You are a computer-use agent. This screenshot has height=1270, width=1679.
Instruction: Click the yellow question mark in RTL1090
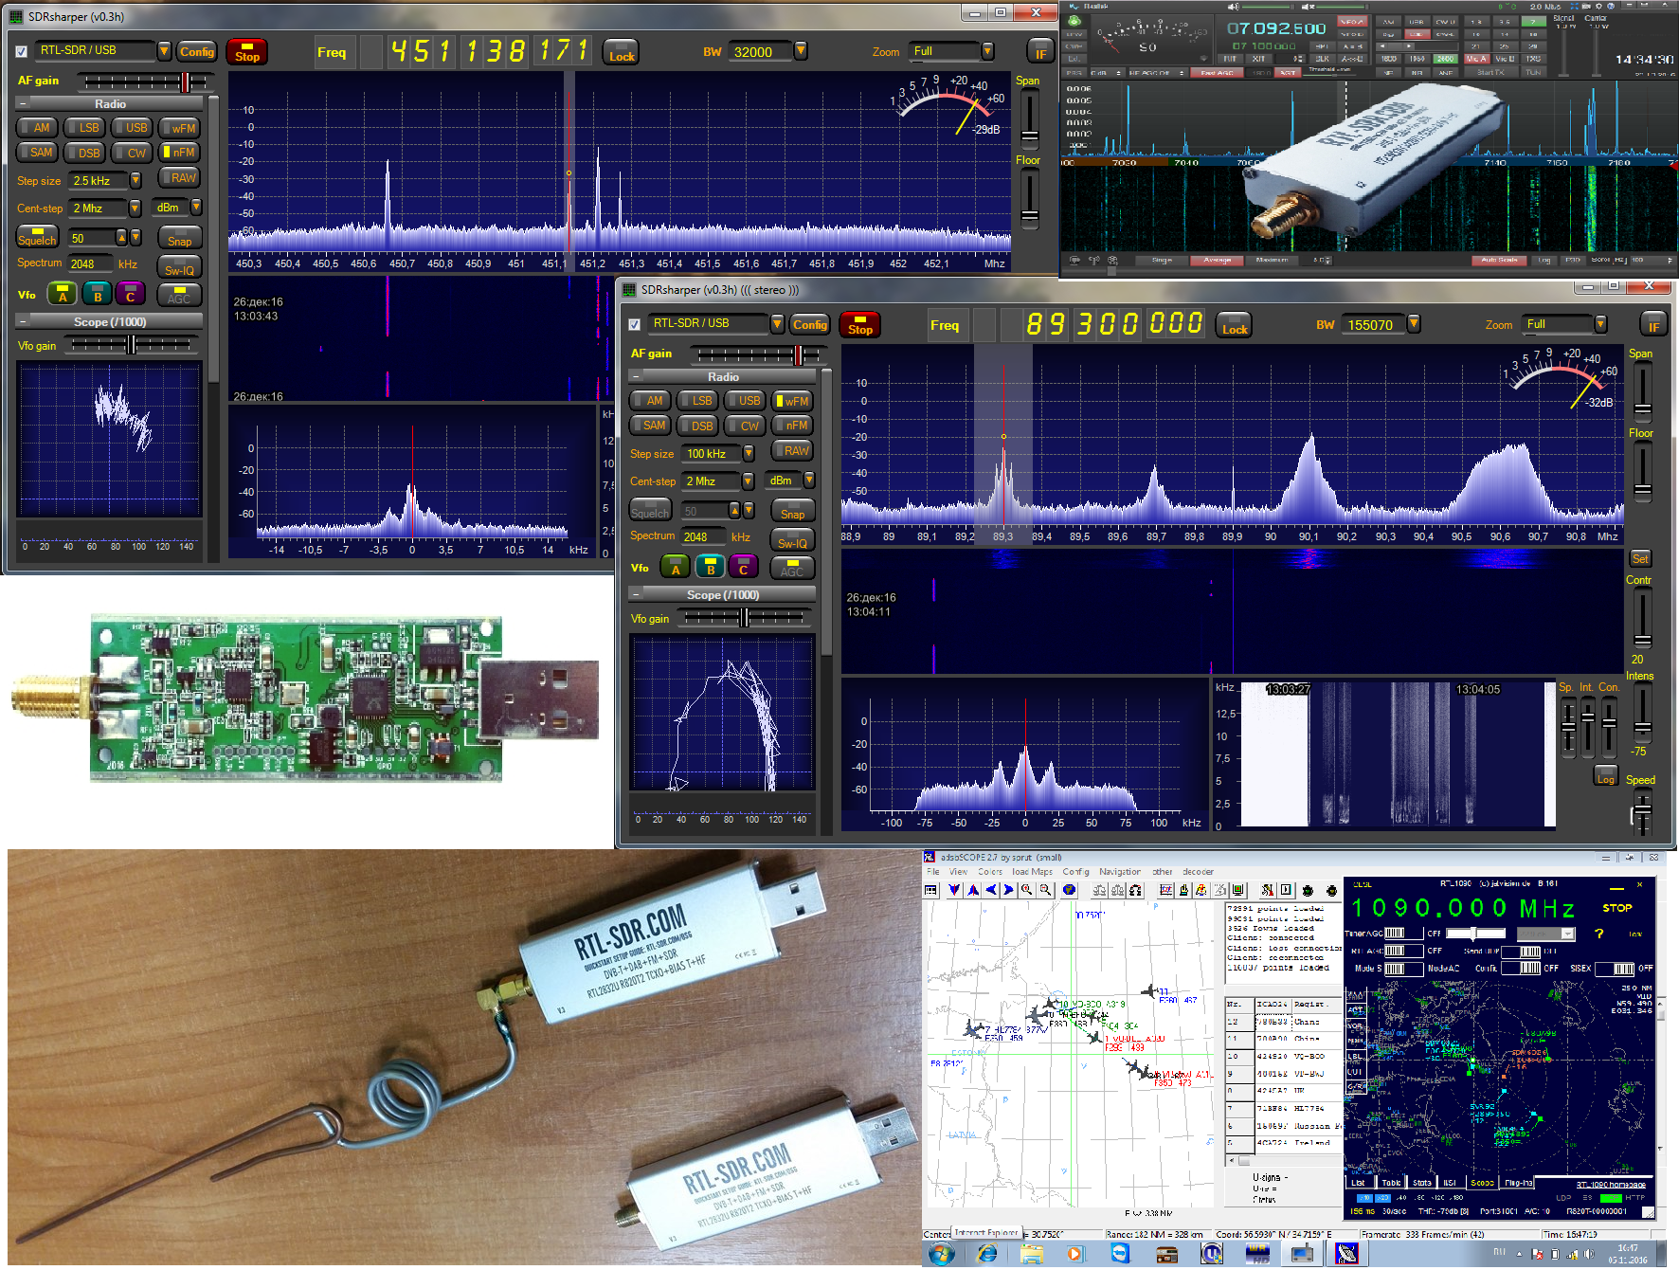tap(1598, 934)
